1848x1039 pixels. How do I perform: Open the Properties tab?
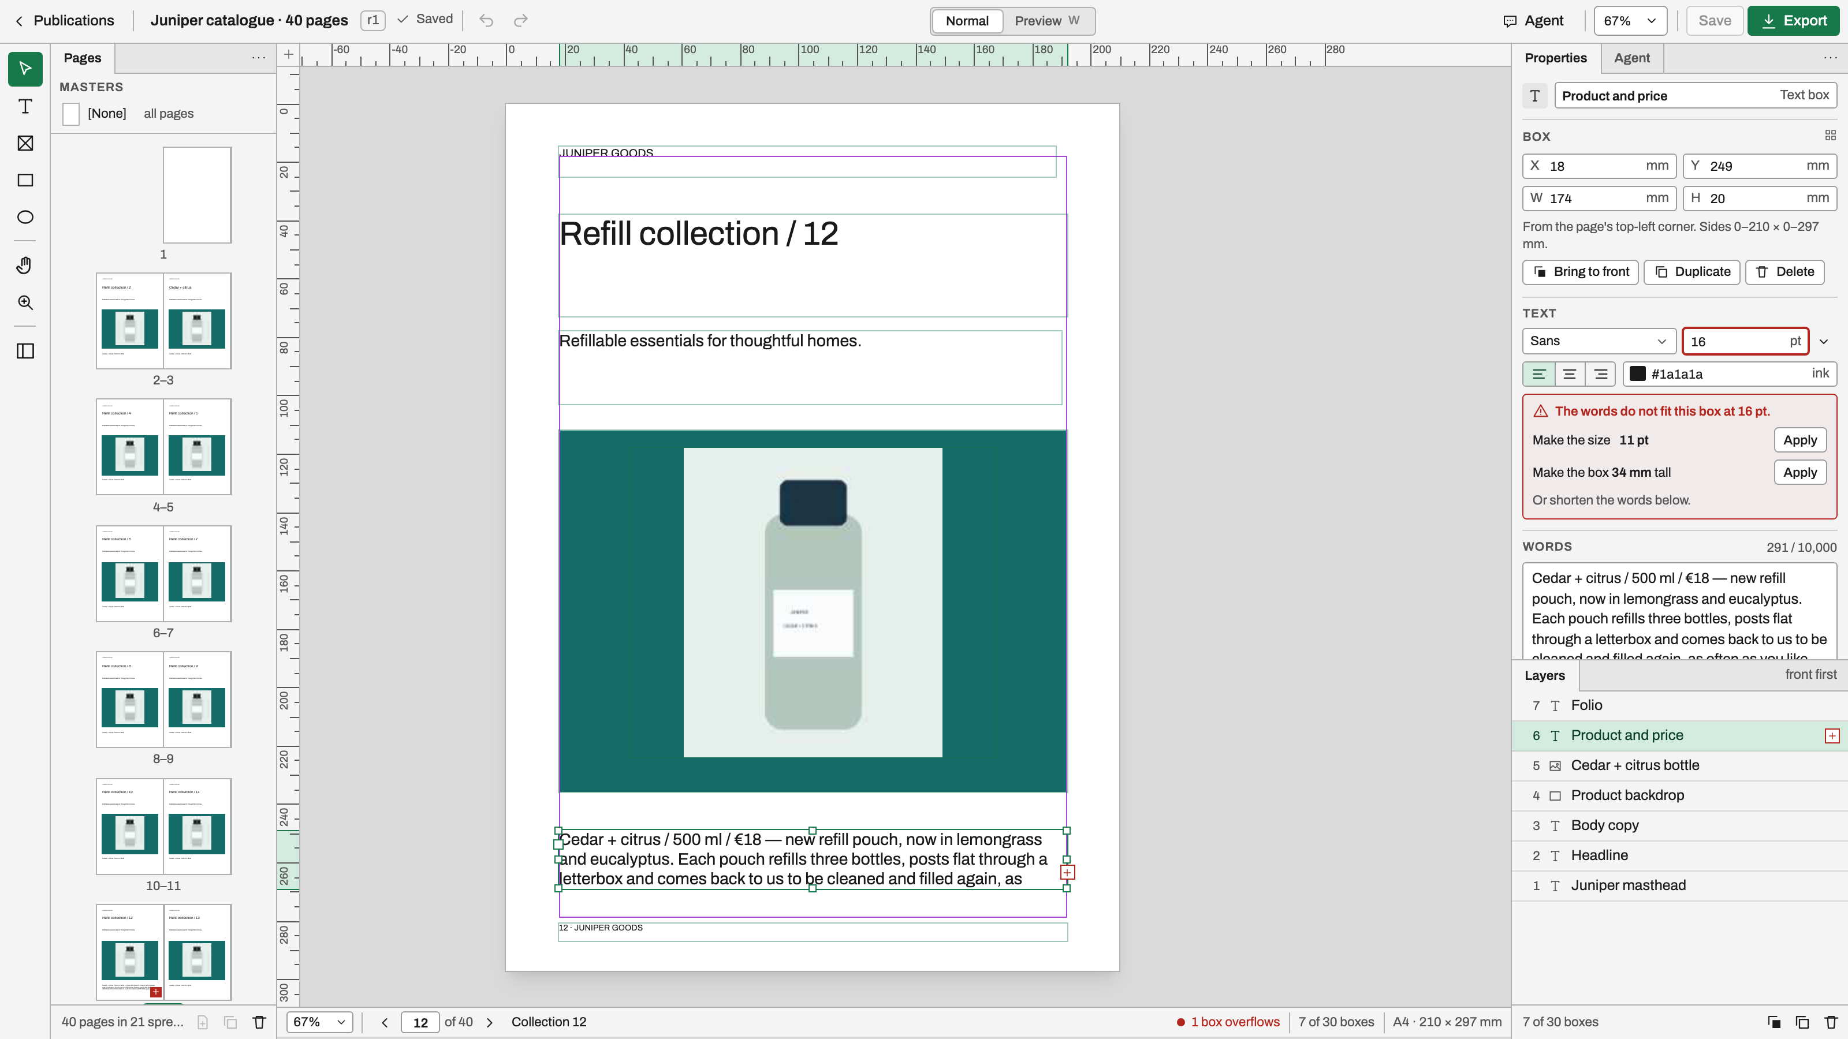[1555, 58]
